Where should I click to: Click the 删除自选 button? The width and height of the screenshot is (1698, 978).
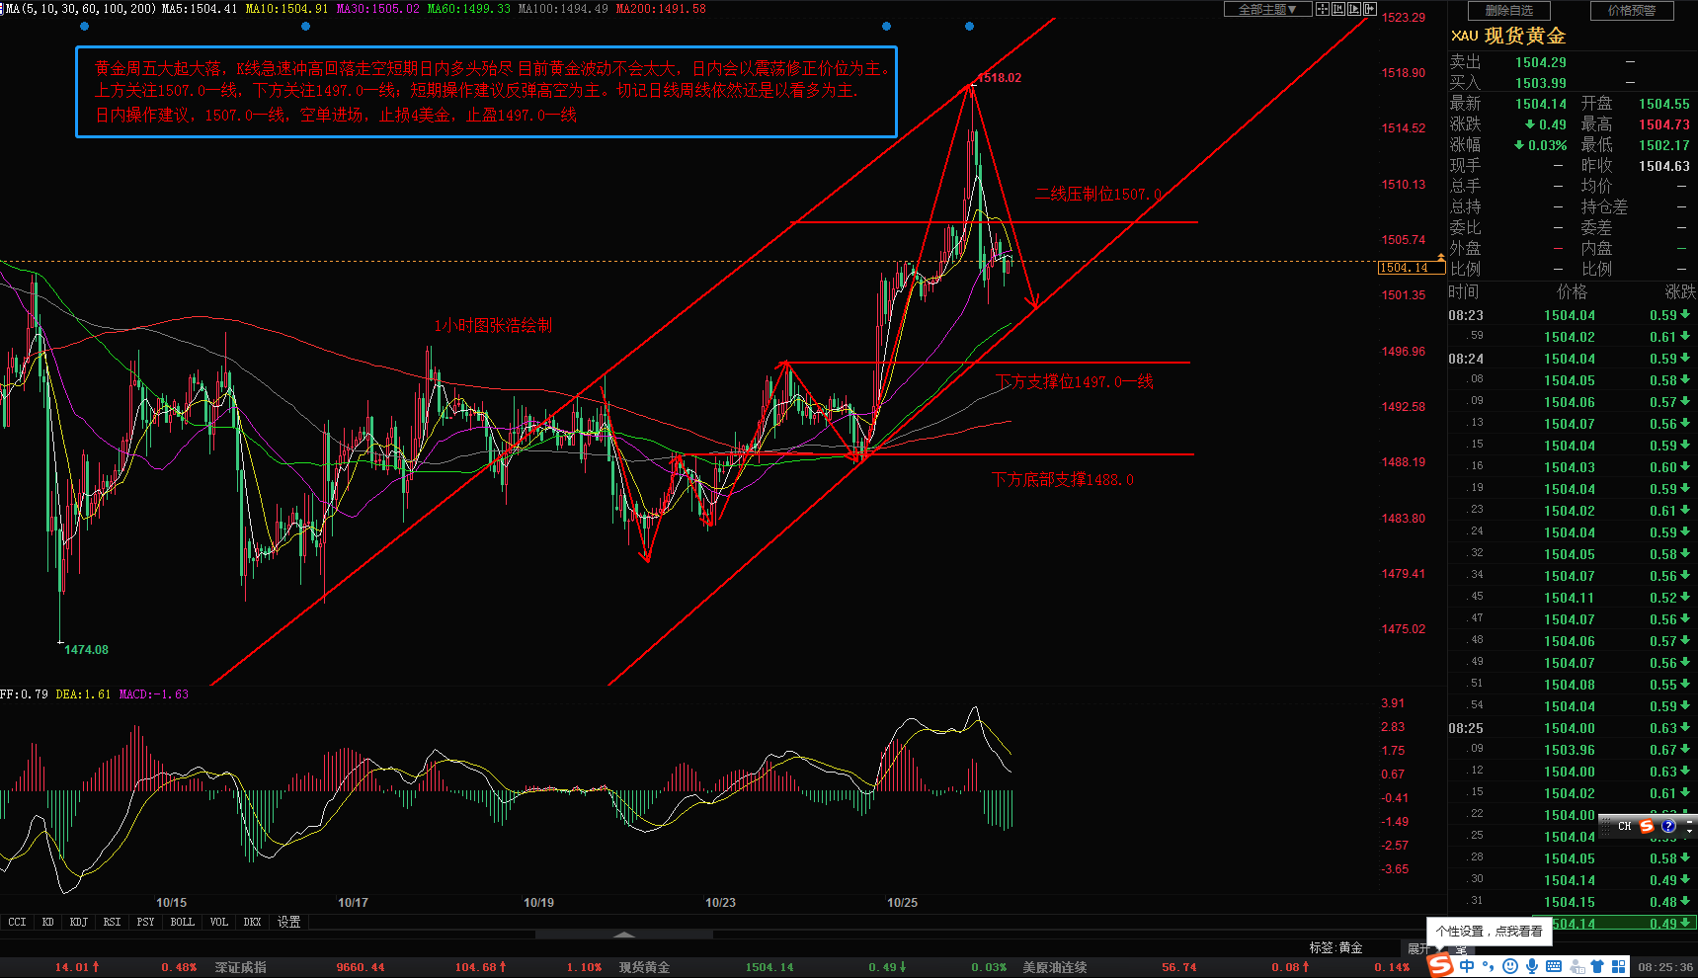click(x=1509, y=10)
